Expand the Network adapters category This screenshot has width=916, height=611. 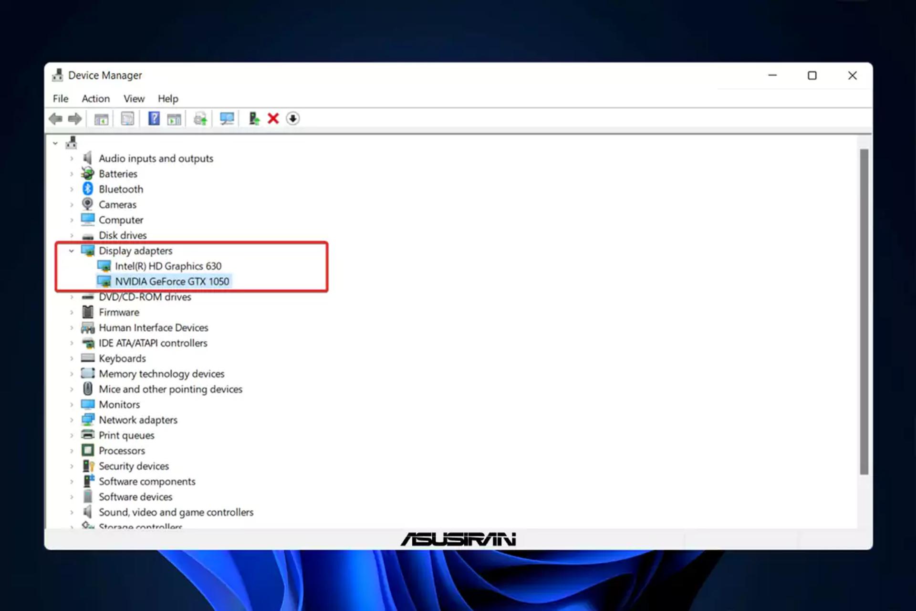72,420
